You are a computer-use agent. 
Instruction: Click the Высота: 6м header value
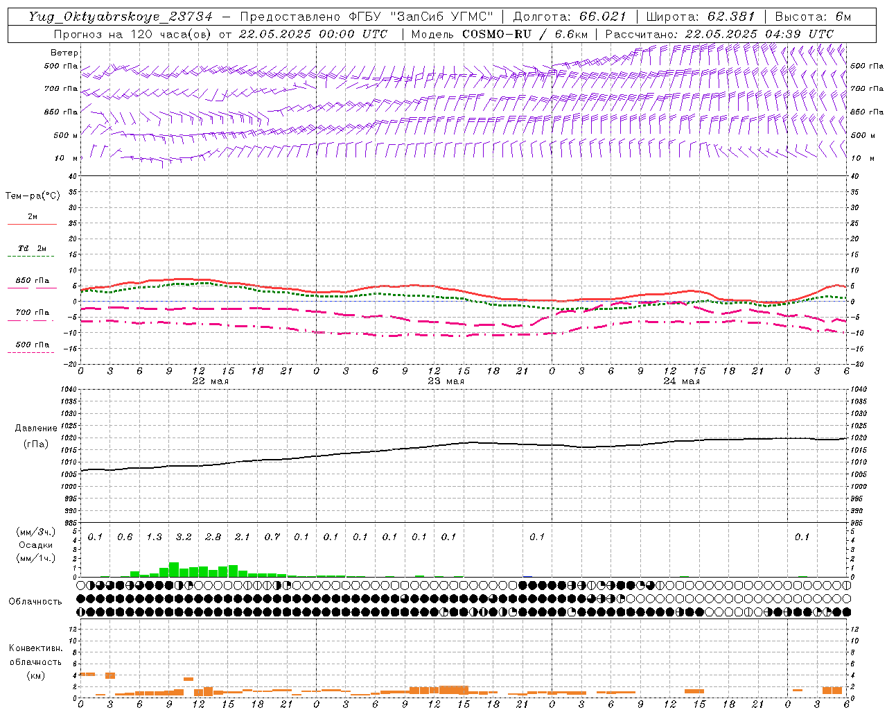813,17
